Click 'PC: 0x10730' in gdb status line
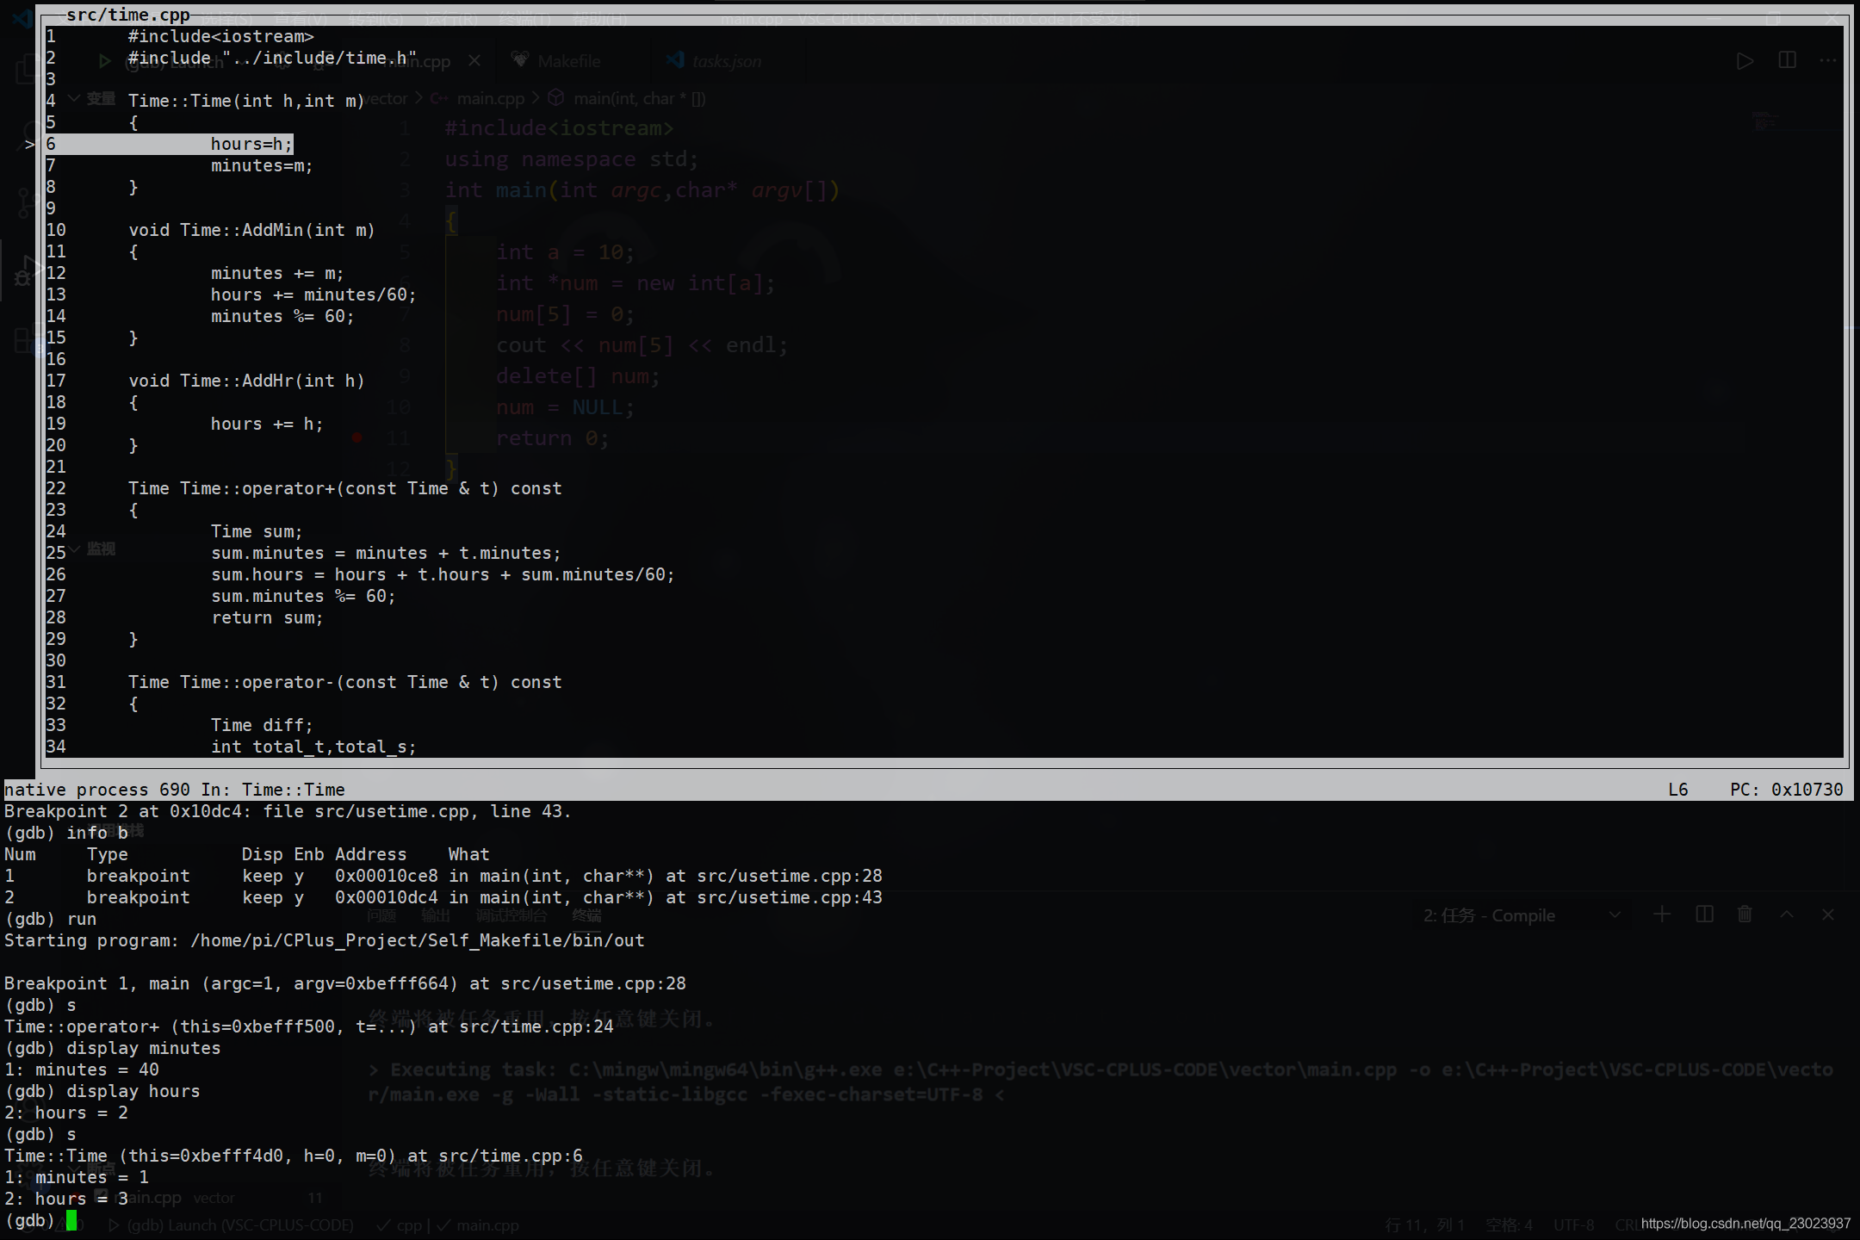This screenshot has height=1240, width=1860. [x=1786, y=790]
